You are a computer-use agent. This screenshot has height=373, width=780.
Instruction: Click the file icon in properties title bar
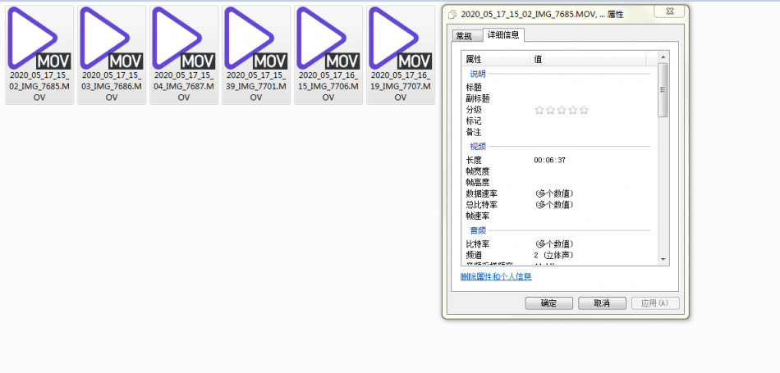[x=452, y=14]
